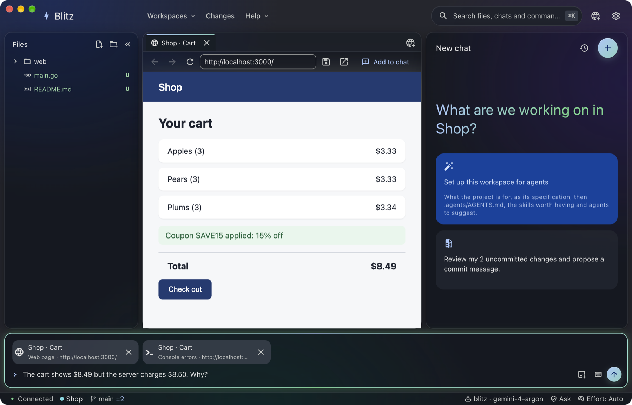Click the keyboard icon in chat input
Image resolution: width=632 pixels, height=405 pixels.
point(598,374)
